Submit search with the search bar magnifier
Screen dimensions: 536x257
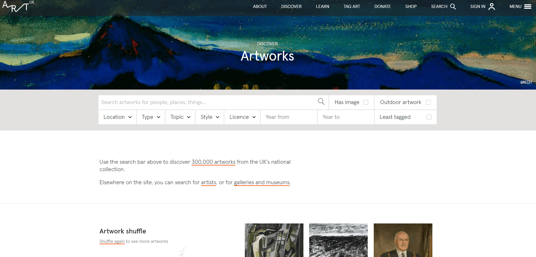tap(321, 101)
